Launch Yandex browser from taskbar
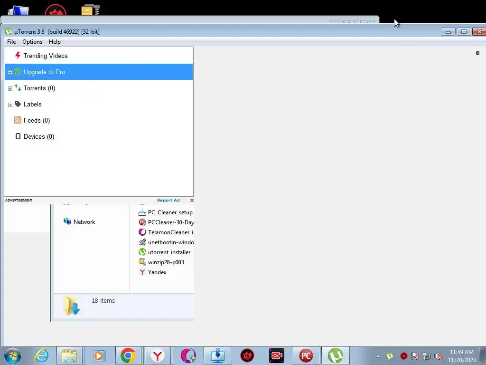This screenshot has height=365, width=486. coord(158,355)
